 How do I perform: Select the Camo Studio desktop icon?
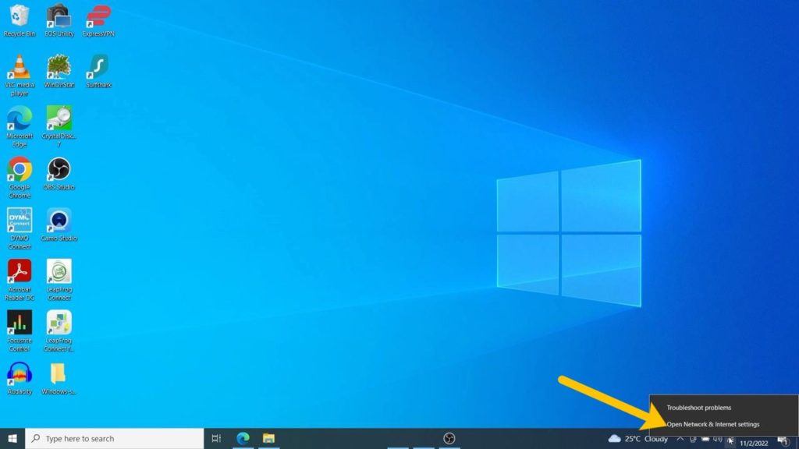pyautogui.click(x=59, y=224)
